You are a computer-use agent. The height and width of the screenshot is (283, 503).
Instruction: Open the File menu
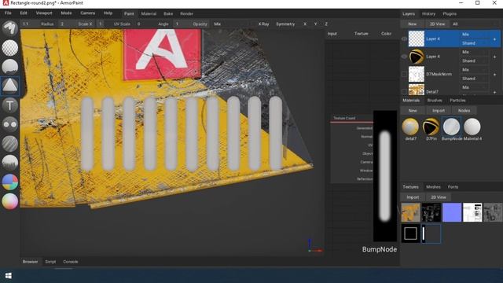[8, 13]
